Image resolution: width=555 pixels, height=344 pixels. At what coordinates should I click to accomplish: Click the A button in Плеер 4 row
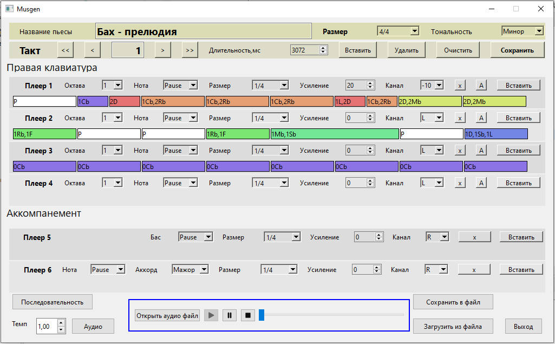[x=481, y=183]
